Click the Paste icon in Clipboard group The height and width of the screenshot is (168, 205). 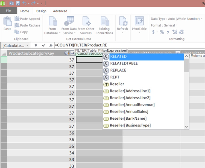[7, 23]
